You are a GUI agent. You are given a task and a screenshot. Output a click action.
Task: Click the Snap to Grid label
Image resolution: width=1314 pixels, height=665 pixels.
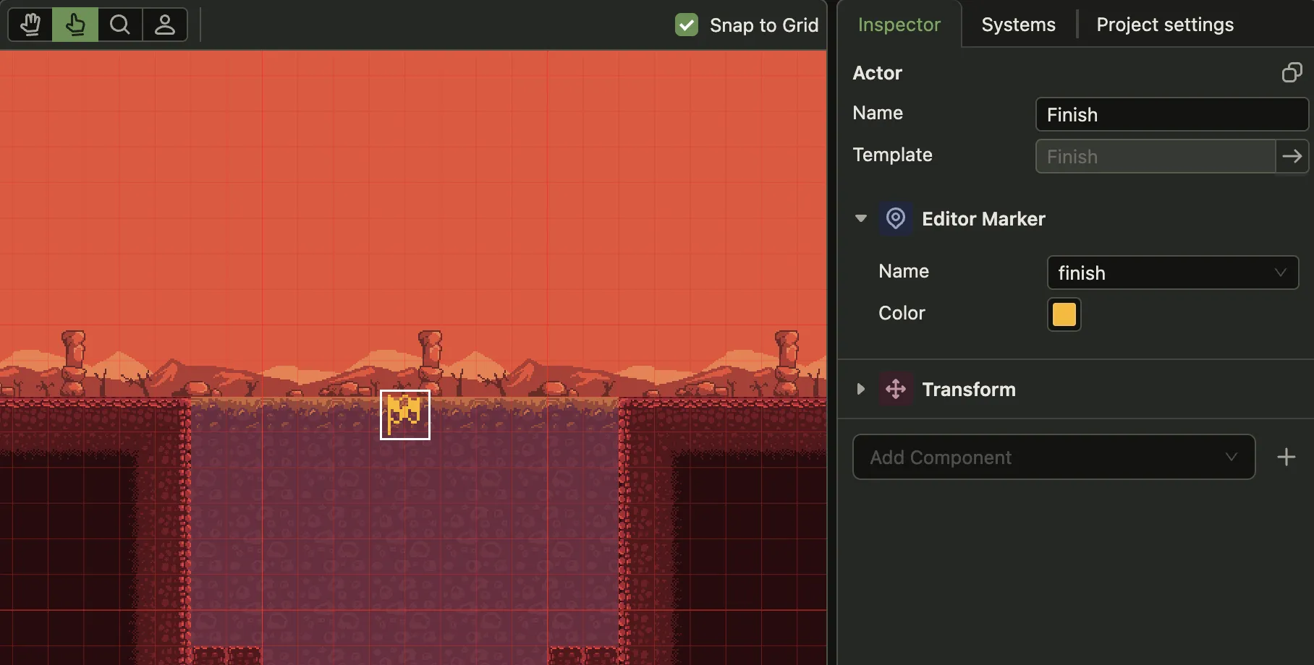click(764, 25)
